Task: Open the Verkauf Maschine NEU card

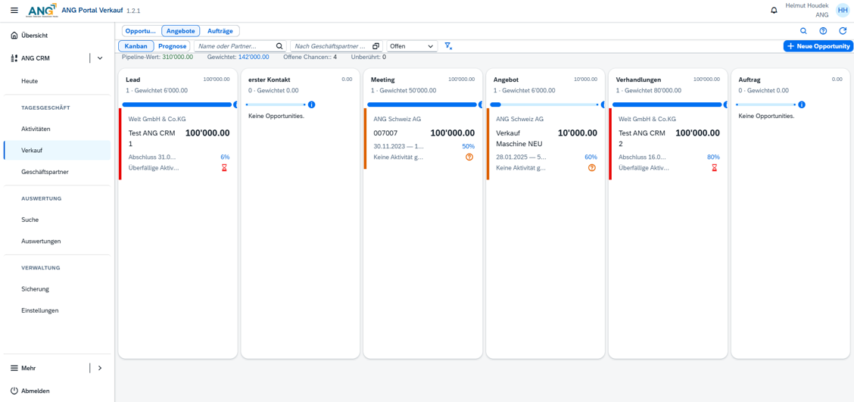Action: (546, 144)
